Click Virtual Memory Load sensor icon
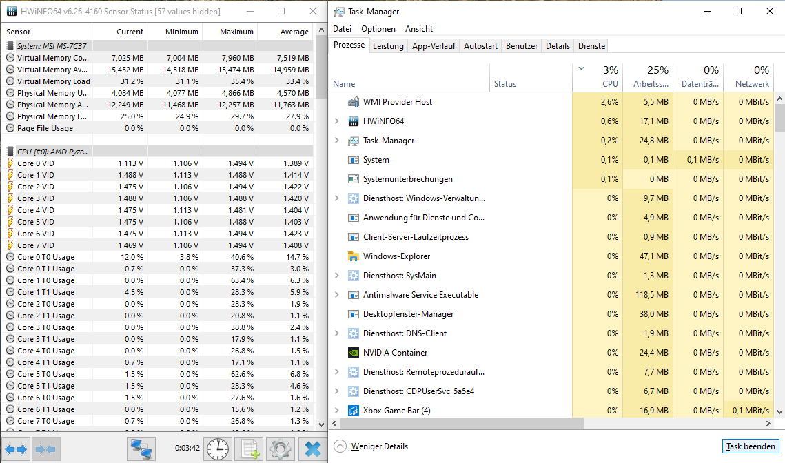Viewport: 785px width, 463px height. click(x=10, y=81)
